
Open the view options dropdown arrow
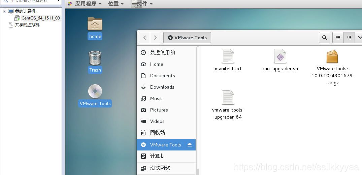click(x=359, y=38)
